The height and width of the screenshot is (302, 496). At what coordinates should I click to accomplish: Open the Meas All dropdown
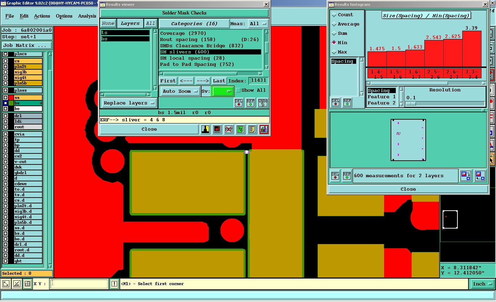pyautogui.click(x=258, y=23)
